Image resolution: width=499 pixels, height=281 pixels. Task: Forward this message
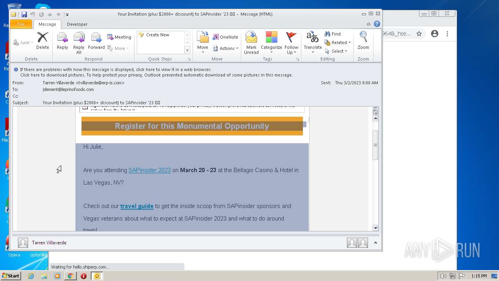[96, 41]
